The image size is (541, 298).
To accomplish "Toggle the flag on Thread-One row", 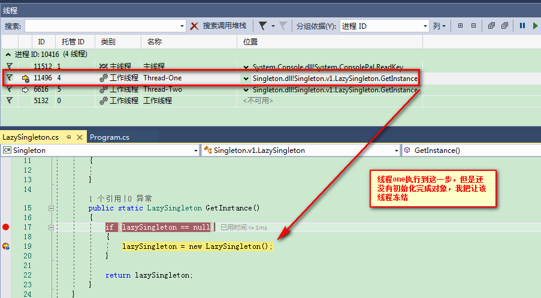I will tap(10, 78).
